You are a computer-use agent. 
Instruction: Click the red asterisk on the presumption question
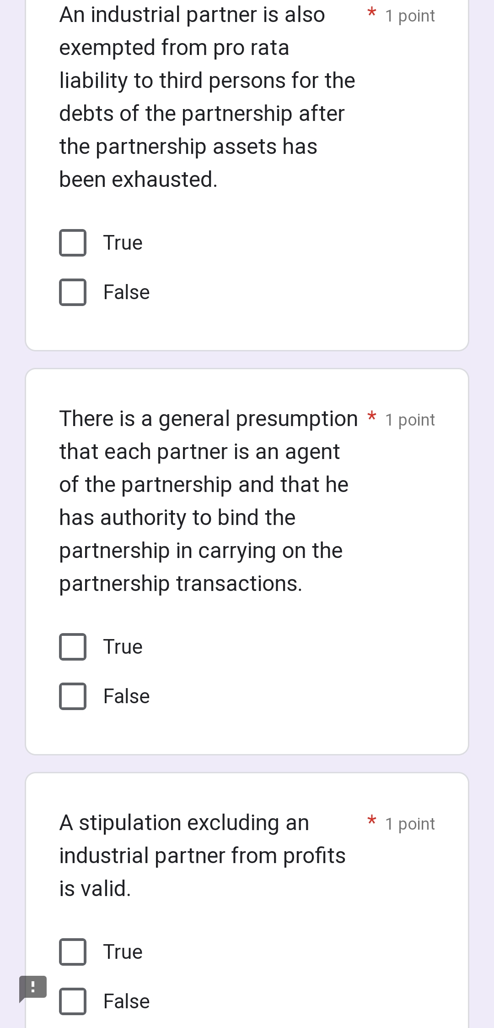point(371,418)
